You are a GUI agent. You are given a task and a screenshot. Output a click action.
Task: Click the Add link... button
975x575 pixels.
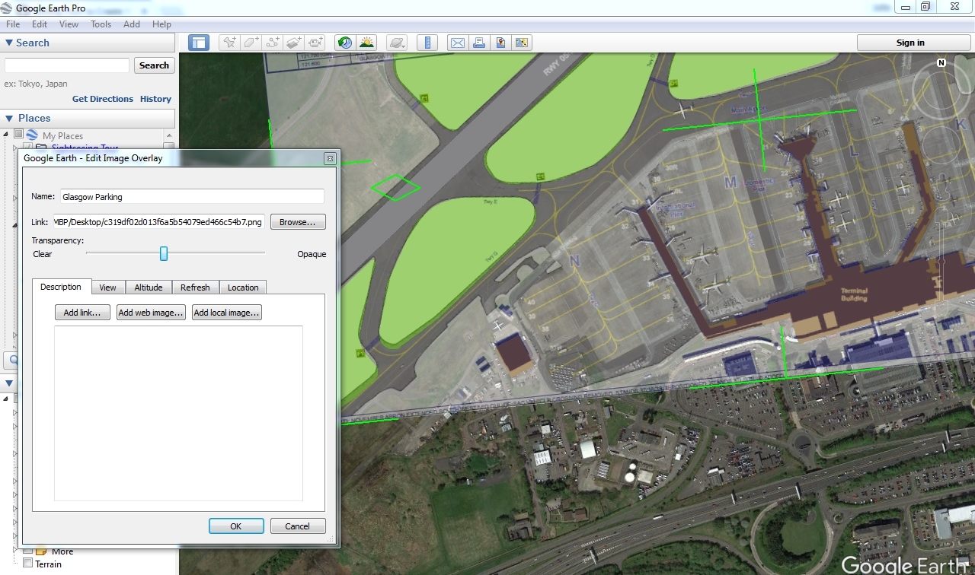point(82,313)
